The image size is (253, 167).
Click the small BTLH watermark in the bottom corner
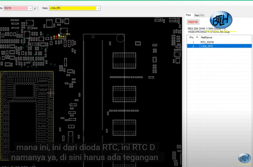(x=245, y=159)
